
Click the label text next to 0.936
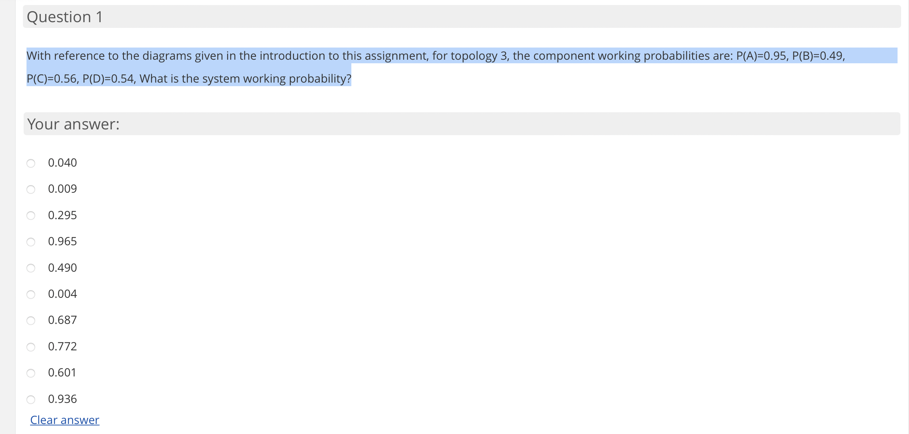(x=62, y=399)
